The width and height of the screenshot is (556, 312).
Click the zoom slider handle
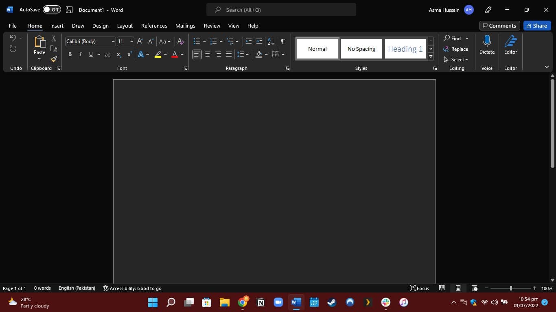click(511, 288)
